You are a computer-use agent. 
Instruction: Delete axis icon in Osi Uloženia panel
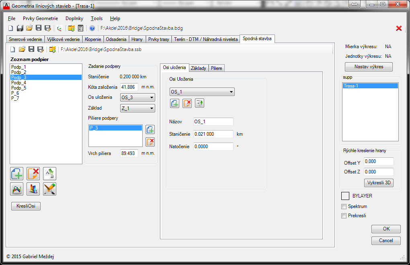click(187, 103)
